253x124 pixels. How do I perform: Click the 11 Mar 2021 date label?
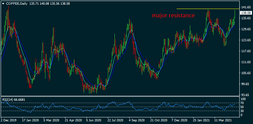pyautogui.click(x=223, y=120)
